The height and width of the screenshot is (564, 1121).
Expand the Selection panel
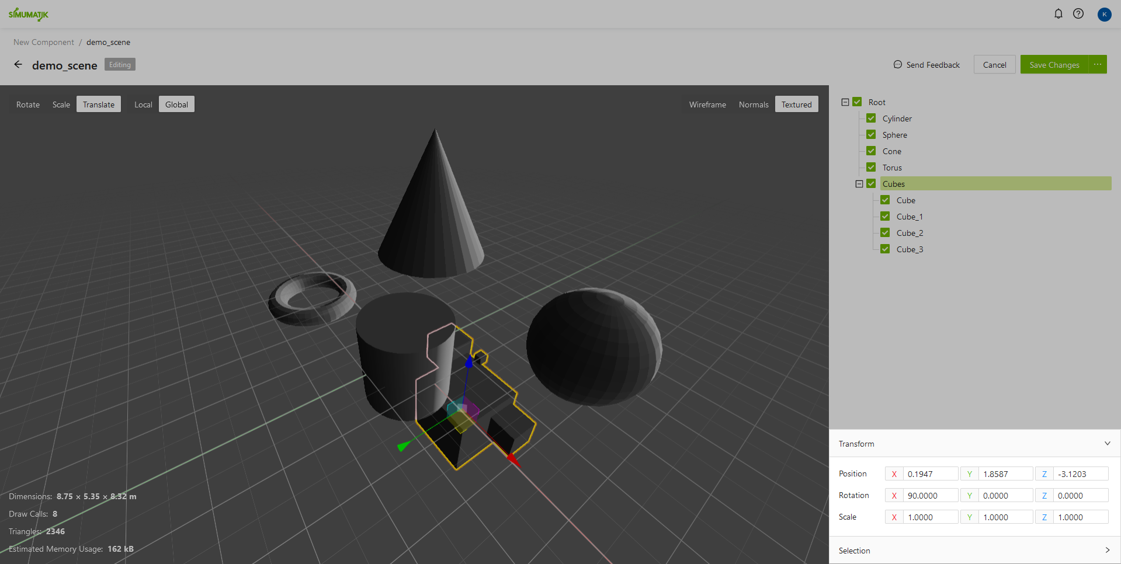(1107, 550)
